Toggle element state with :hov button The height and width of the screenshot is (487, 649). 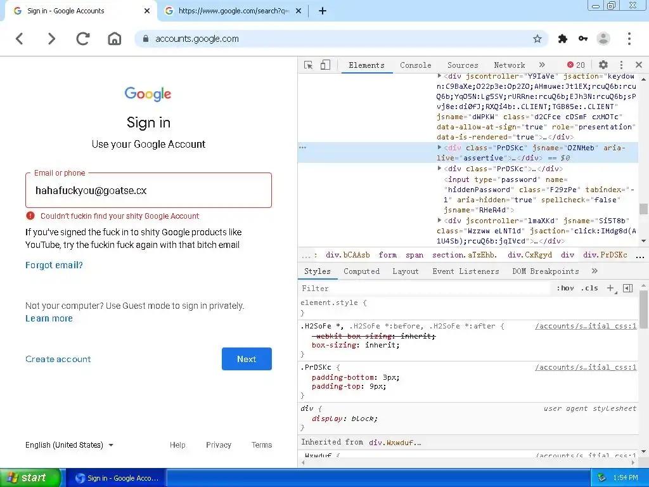pos(565,289)
